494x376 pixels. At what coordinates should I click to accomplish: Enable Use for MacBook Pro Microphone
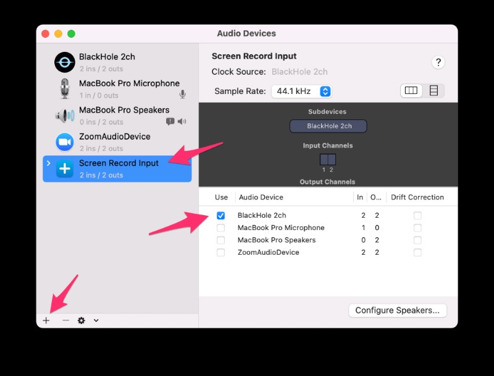click(220, 228)
